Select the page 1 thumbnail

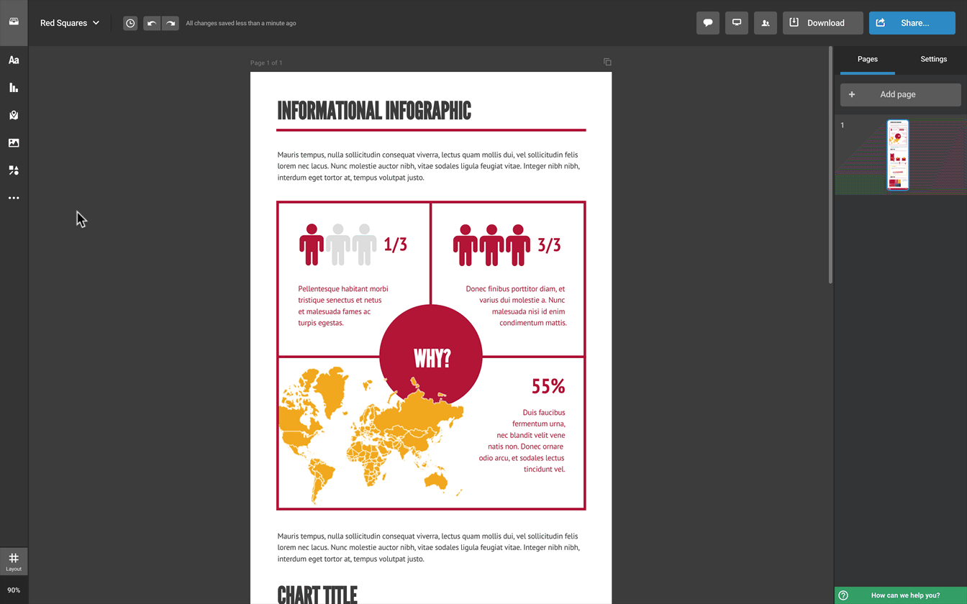tap(897, 155)
